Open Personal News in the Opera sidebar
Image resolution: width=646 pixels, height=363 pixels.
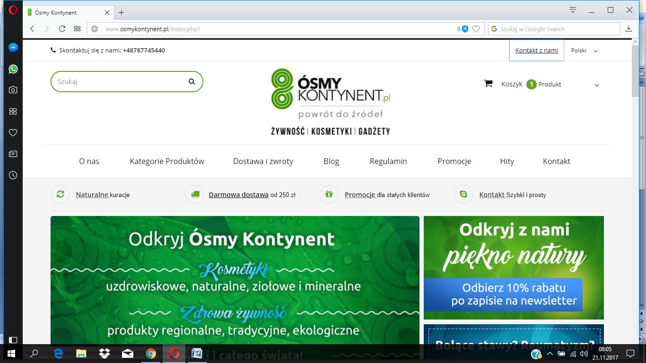click(13, 154)
